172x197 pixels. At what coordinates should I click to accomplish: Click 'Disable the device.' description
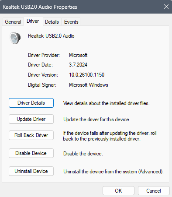click(x=83, y=154)
